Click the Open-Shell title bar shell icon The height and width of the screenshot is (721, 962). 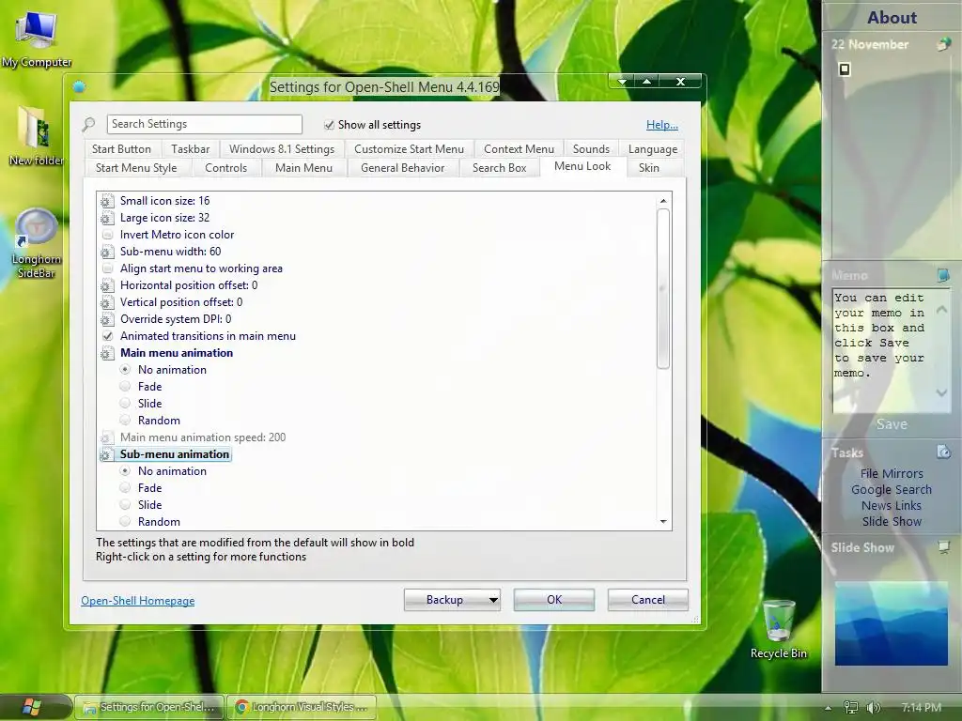(79, 87)
